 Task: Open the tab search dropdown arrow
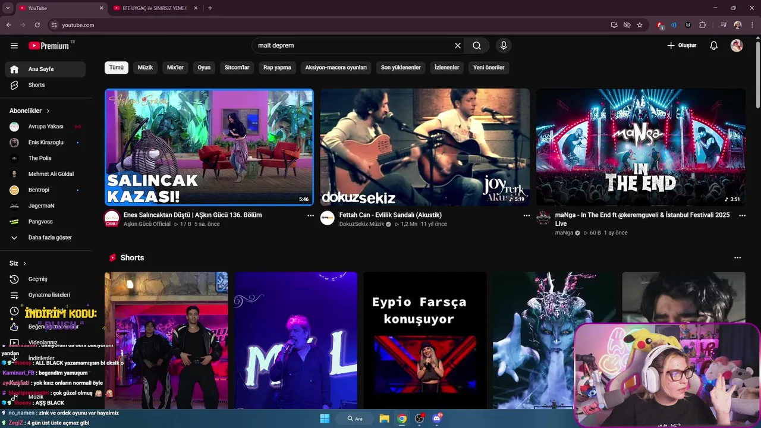pos(8,8)
